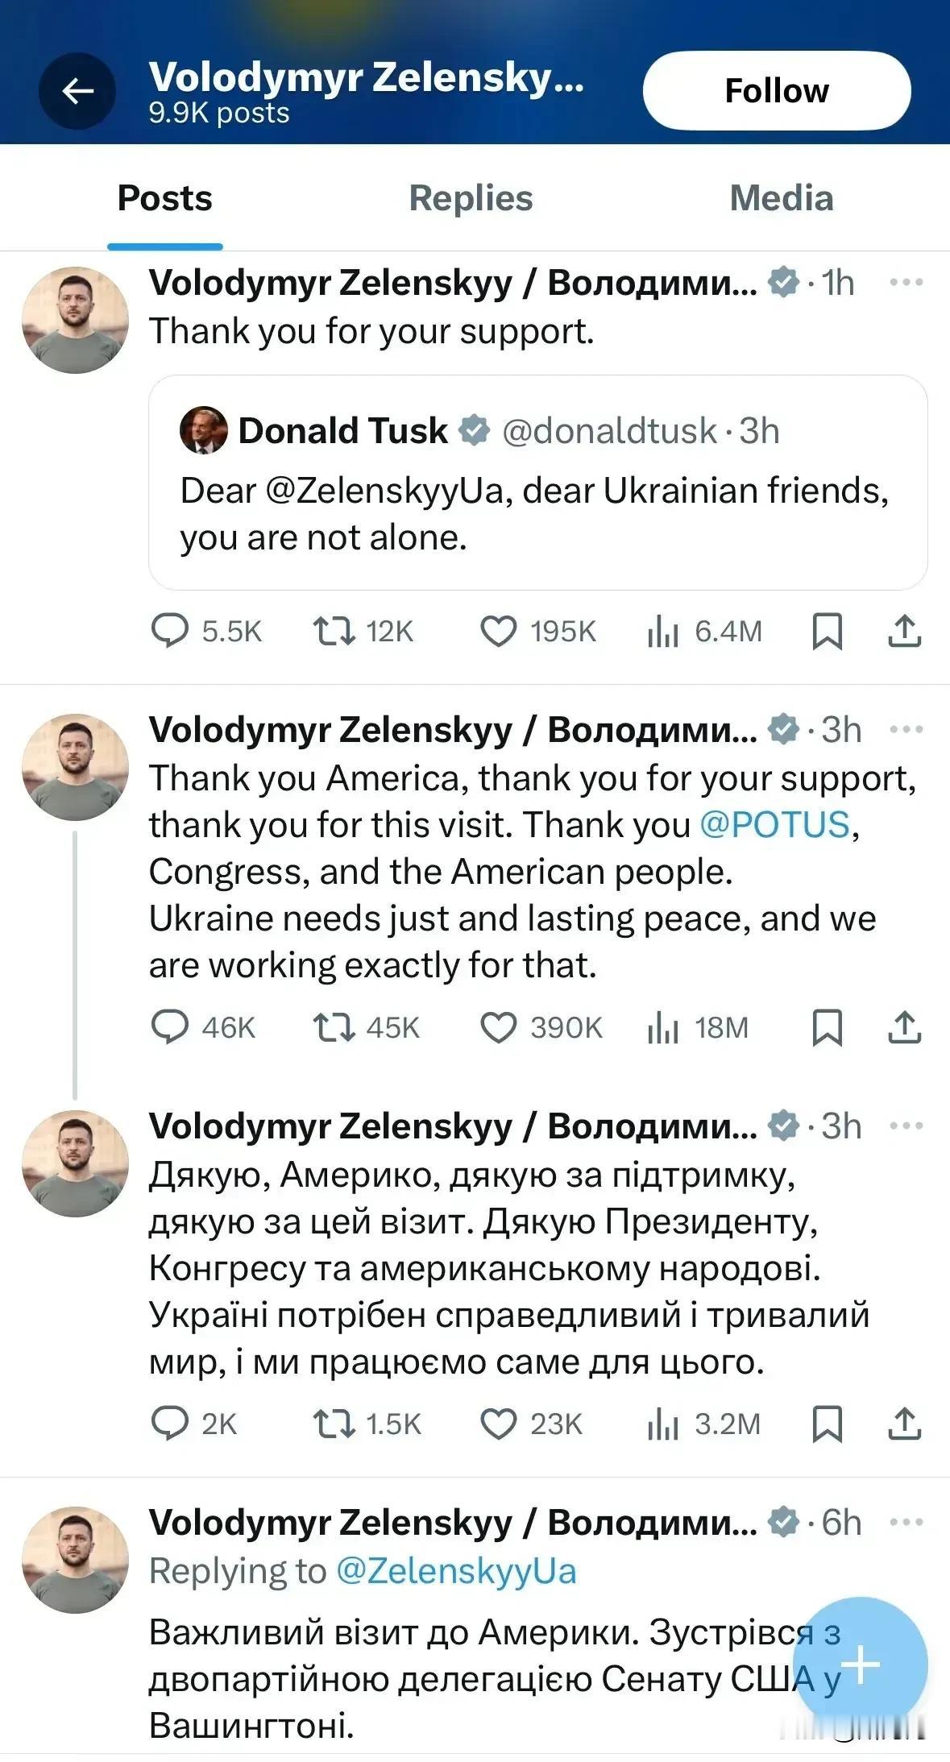This screenshot has height=1762, width=950.
Task: Switch to the Replies tab
Action: (x=471, y=198)
